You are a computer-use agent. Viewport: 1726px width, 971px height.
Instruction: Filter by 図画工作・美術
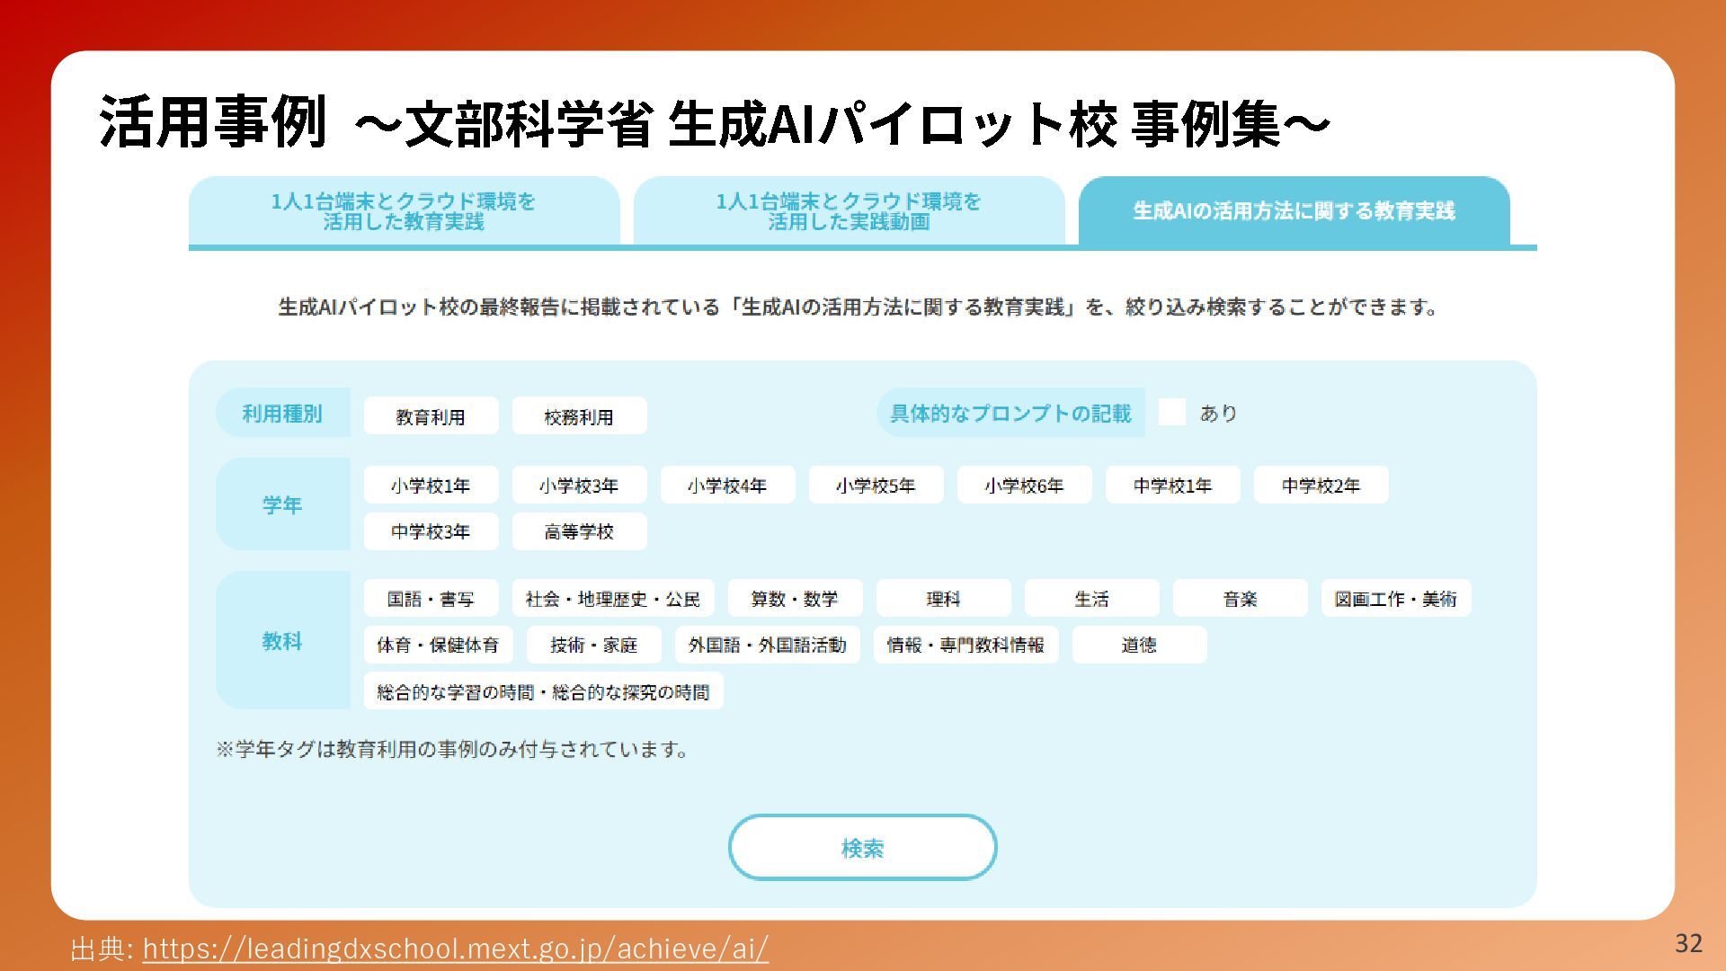[1396, 599]
